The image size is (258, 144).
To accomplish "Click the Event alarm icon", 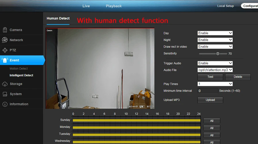I will coord(5,60).
